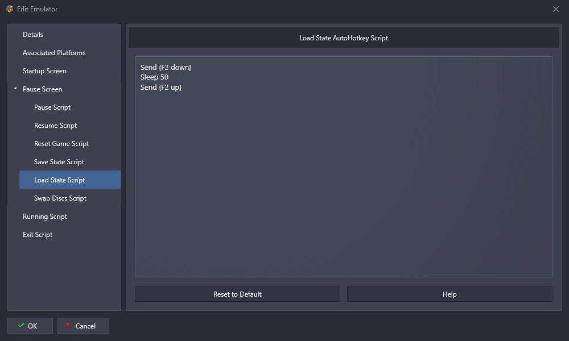Screen dimensions: 569x341
Task: Select the Load State Script item
Action: tap(70, 180)
